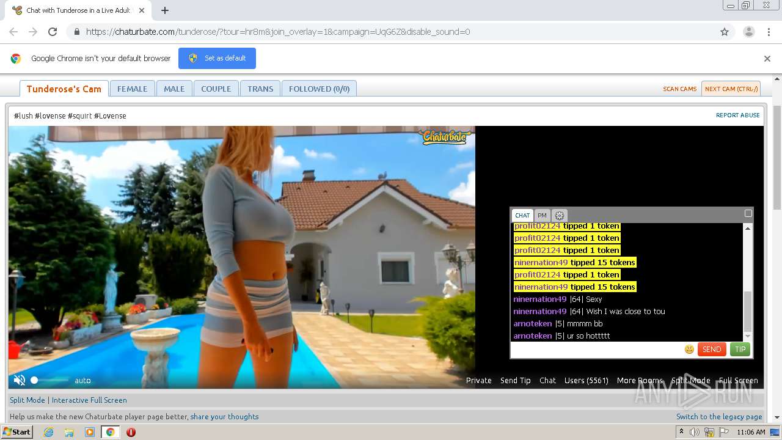Screen dimensions: 782x440
Task: Go forward with the browser forward arrow
Action: pyautogui.click(x=33, y=32)
